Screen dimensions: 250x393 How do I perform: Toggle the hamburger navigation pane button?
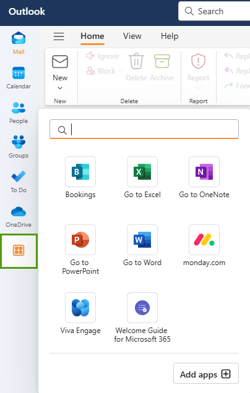click(59, 36)
